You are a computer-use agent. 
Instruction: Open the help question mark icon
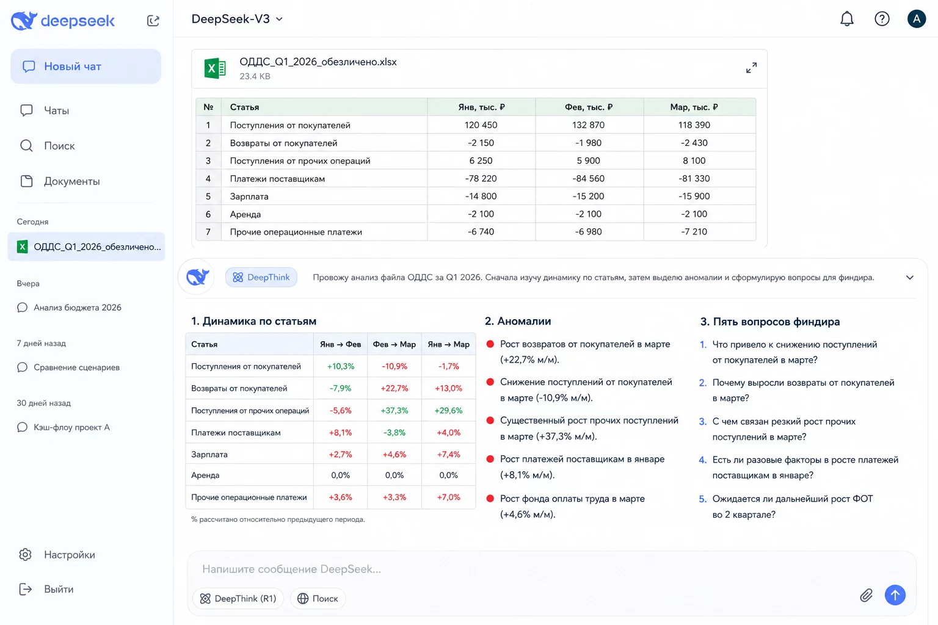[x=882, y=19]
